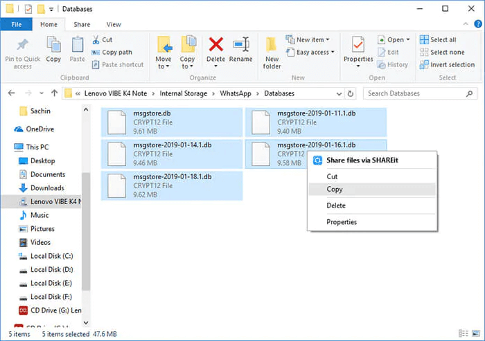Open Copy to dropdown
The width and height of the screenshot is (485, 341).
187,53
